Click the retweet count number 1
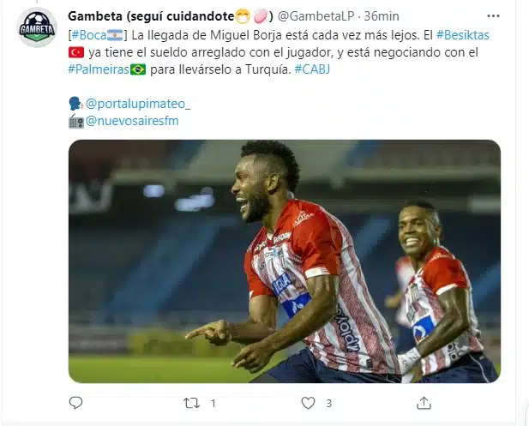Screen dimensions: 529x426 click(213, 404)
